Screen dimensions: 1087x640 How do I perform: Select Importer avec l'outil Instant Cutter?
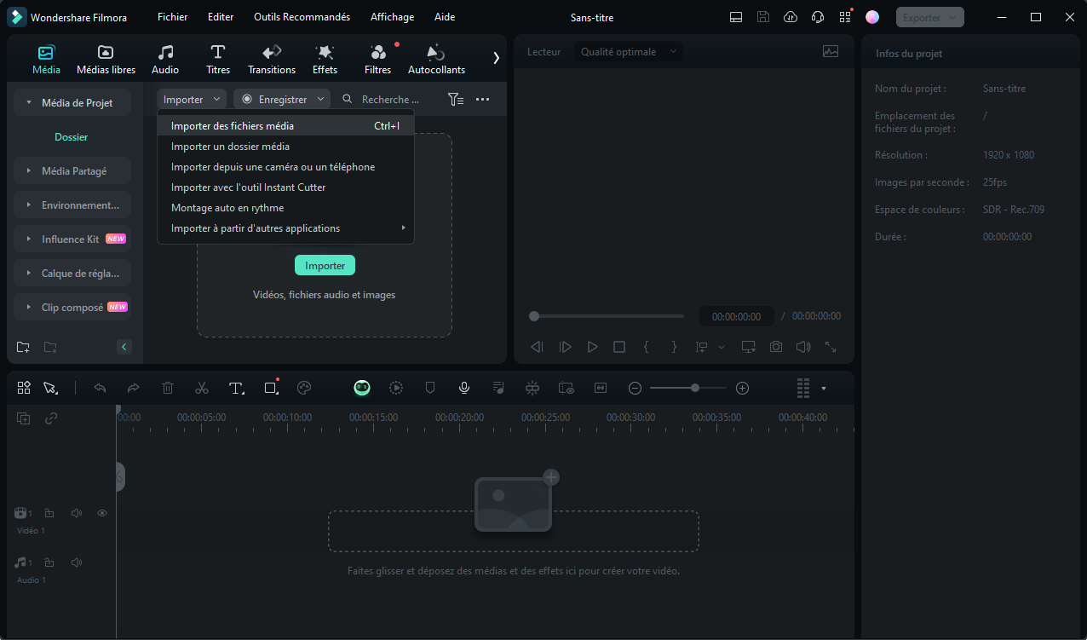285,187
